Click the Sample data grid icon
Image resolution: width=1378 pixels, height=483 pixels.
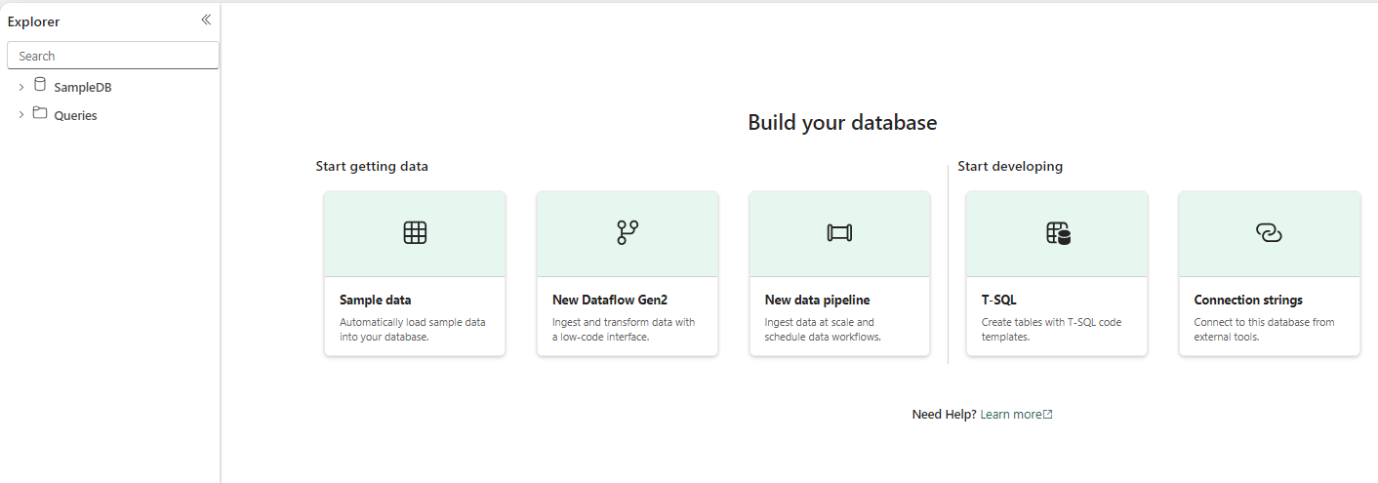(415, 232)
